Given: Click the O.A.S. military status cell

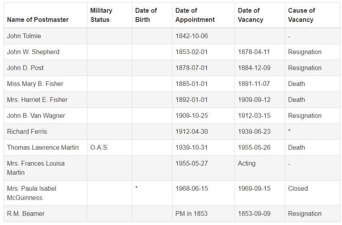Looking at the screenshot, I should pos(109,147).
